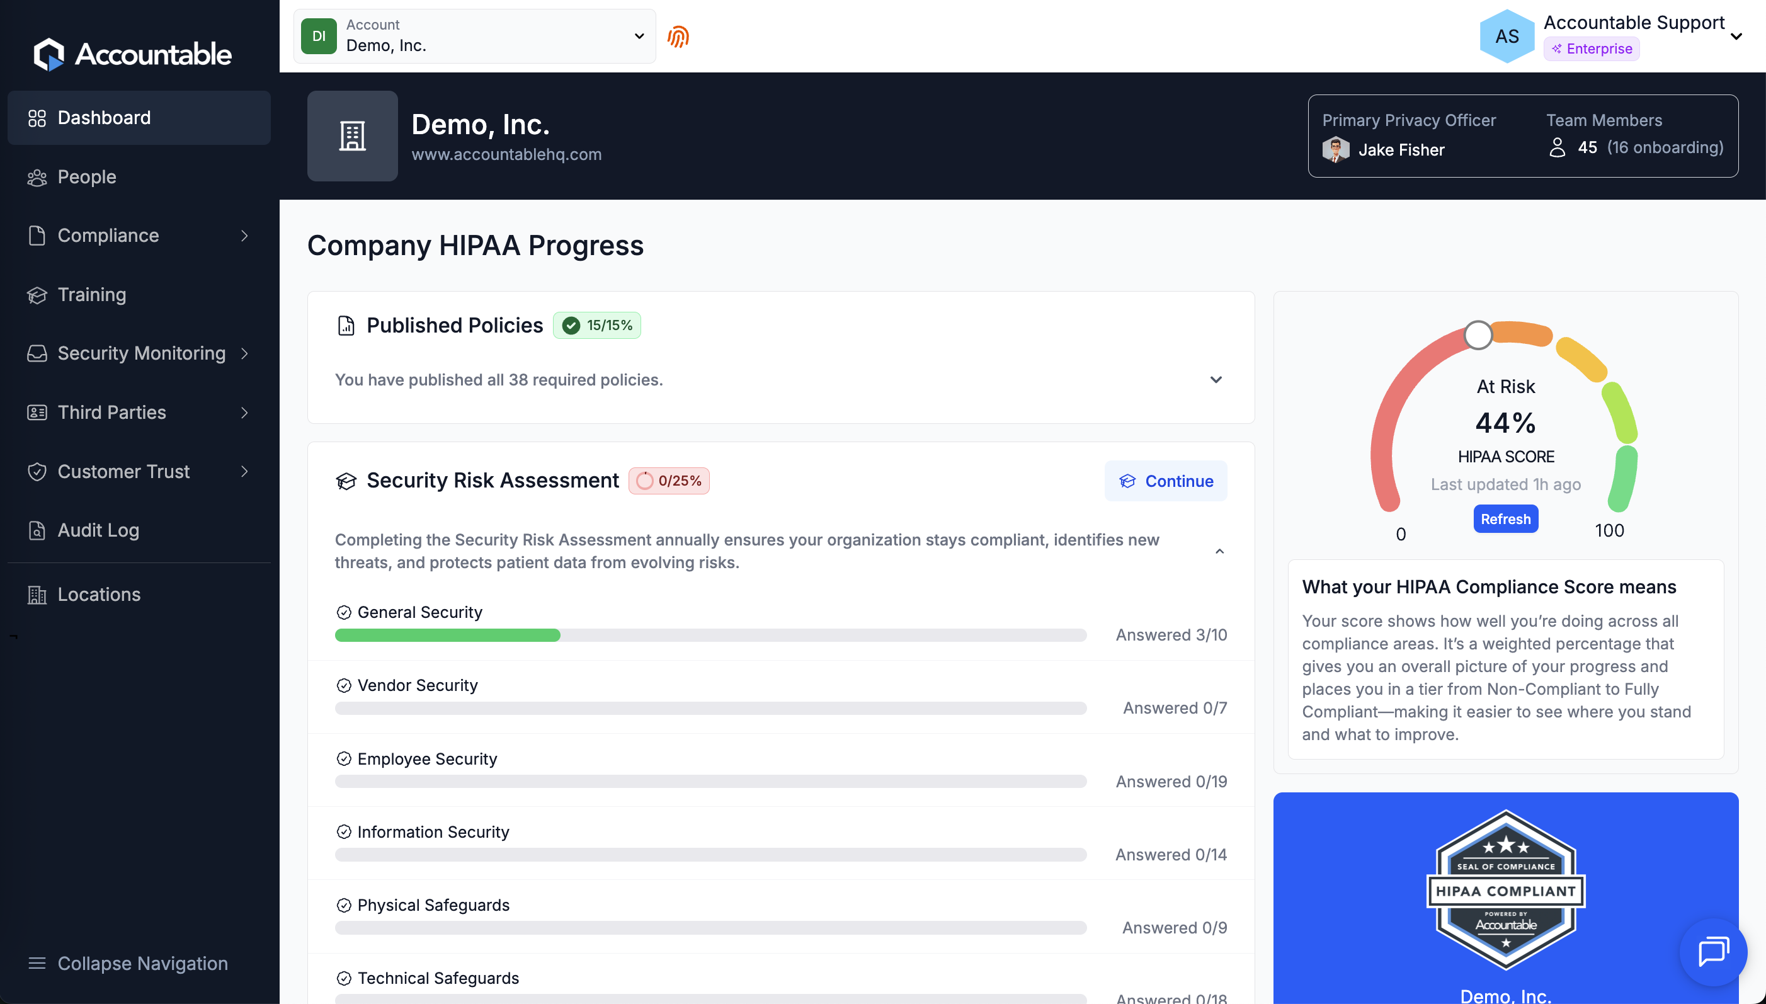Viewport: 1766px width, 1004px height.
Task: Click the Vendor Security check circle
Action: [x=344, y=685]
